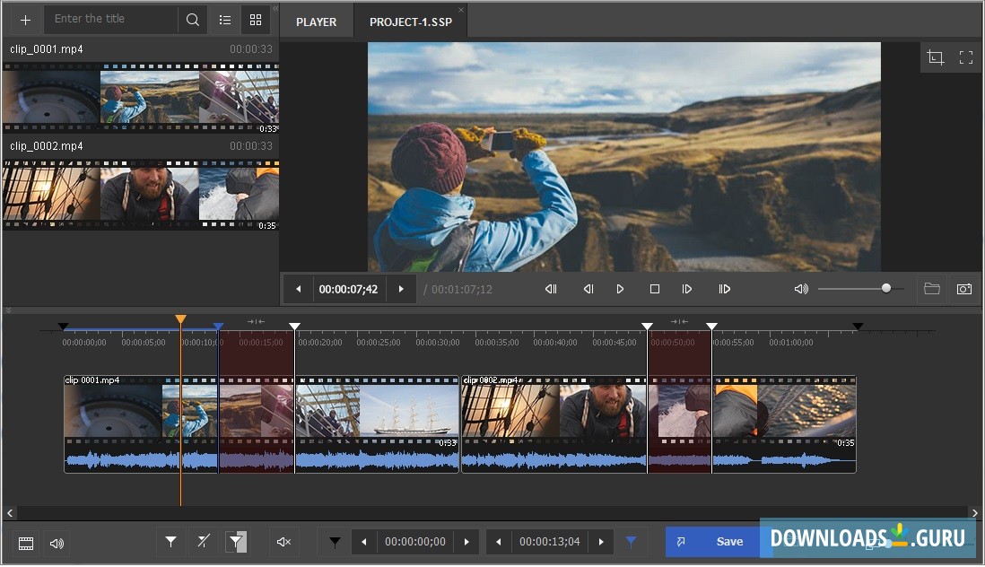Select the clip_0002.mp4 thumbnail in the library
Viewport: 985px width, 567px height.
point(141,191)
